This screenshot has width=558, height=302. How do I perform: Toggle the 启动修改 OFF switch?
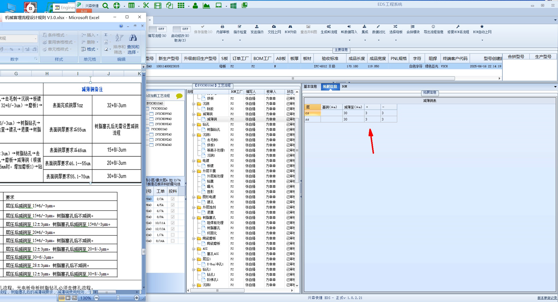(x=181, y=29)
